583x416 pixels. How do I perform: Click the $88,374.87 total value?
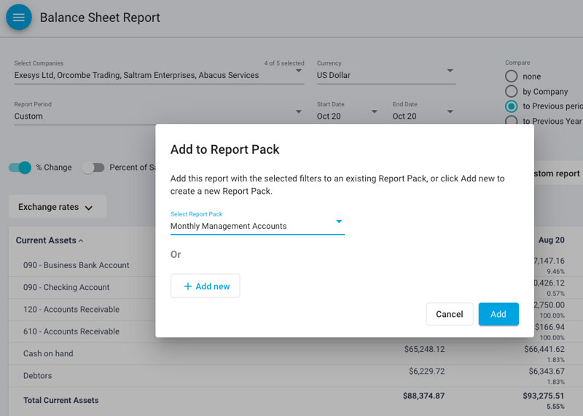pos(423,396)
